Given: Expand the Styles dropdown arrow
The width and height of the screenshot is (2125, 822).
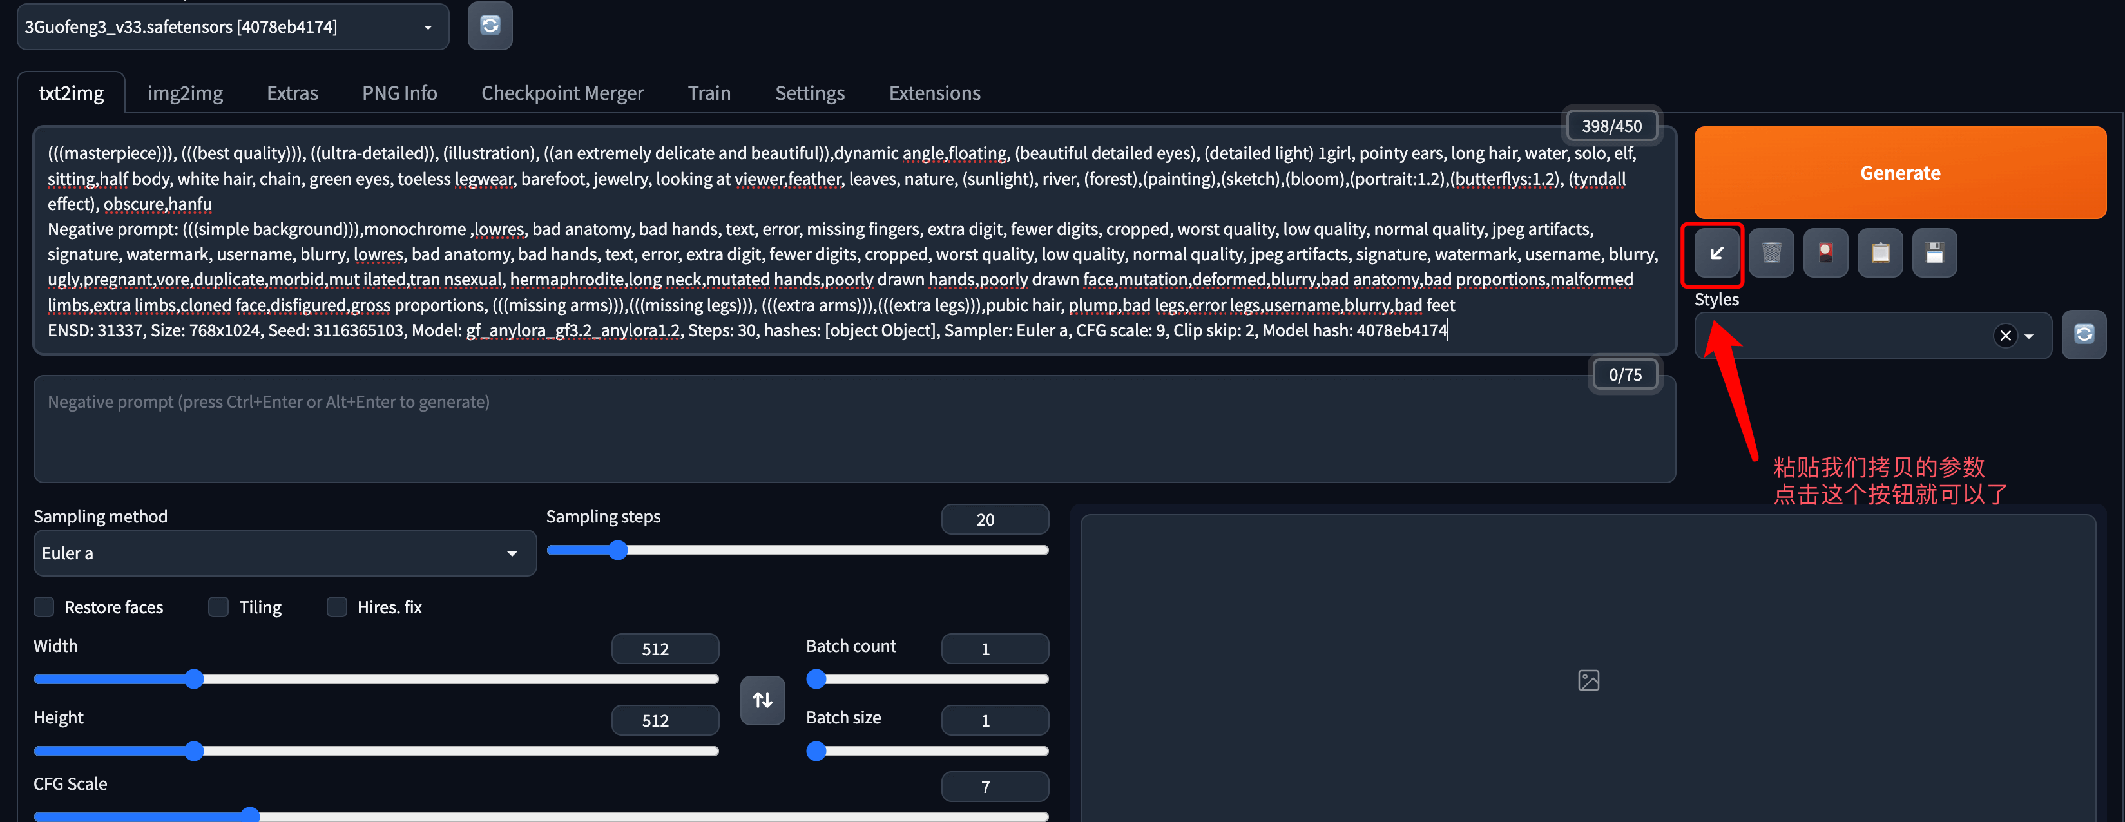Looking at the screenshot, I should pyautogui.click(x=2028, y=336).
